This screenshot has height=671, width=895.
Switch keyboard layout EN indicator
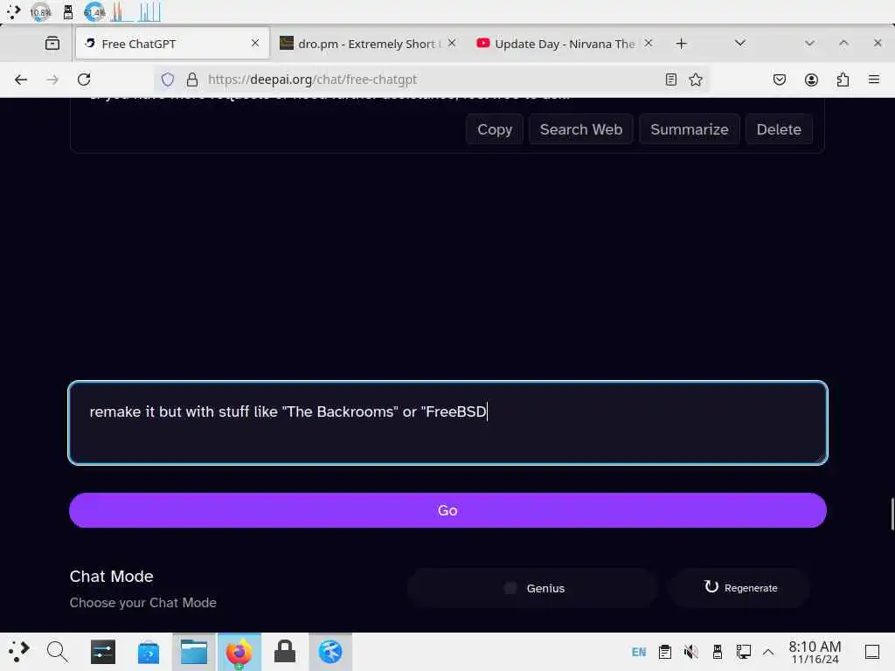[x=639, y=652]
